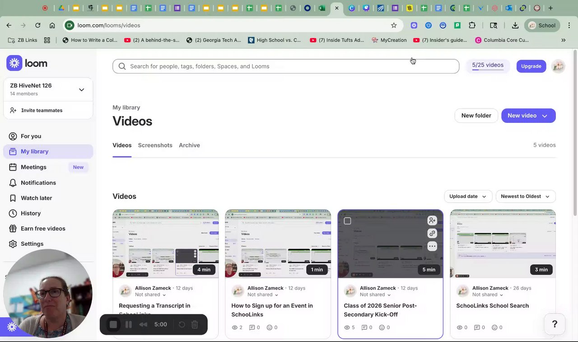
Task: Reload the page
Action: [38, 25]
